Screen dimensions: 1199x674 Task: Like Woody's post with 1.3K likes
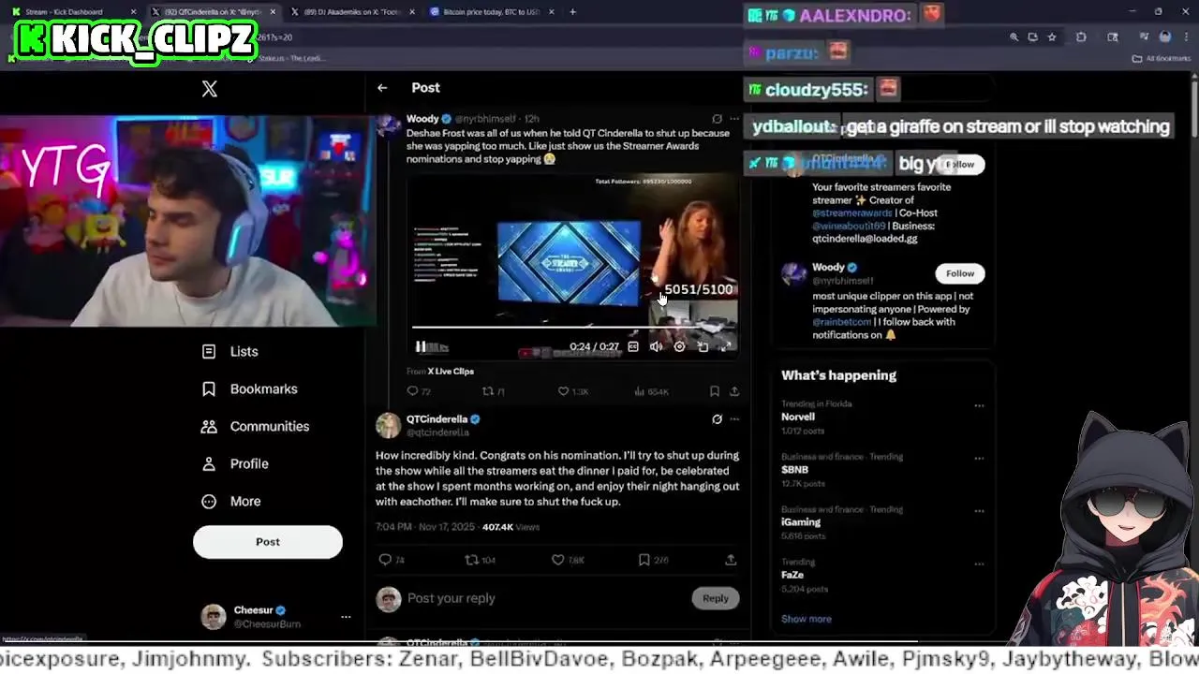572,391
